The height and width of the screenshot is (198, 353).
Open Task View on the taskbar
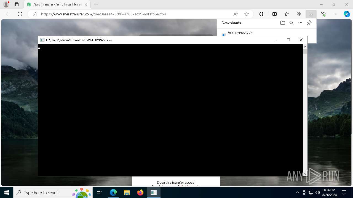(99, 193)
